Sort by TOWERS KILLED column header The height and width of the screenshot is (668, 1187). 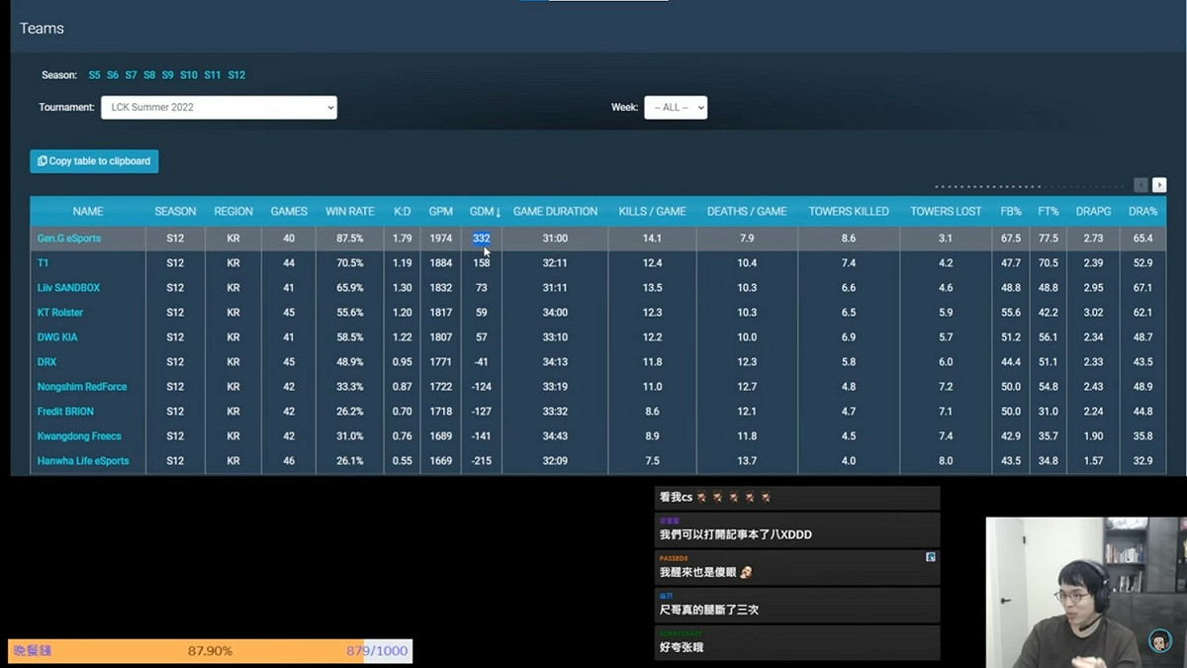tap(849, 212)
